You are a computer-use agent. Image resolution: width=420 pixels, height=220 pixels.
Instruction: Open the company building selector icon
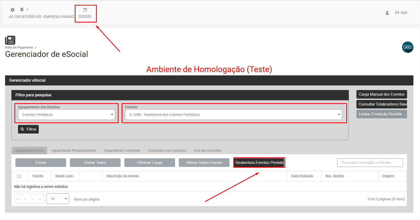coord(22,10)
